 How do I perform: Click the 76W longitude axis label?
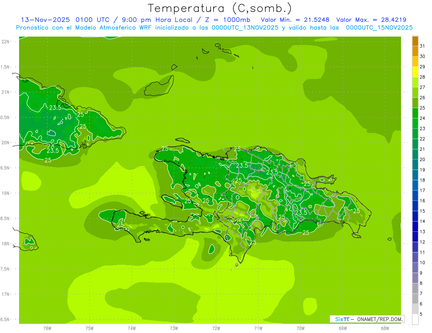tap(47, 328)
